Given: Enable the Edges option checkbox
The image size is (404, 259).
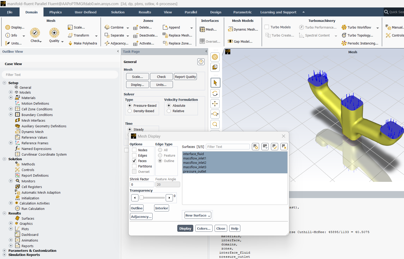Looking at the screenshot, I should (134, 155).
